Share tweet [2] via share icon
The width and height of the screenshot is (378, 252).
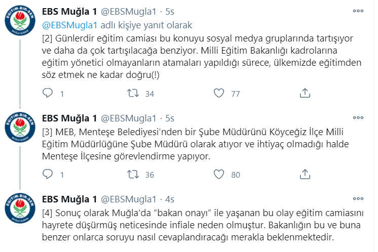[305, 94]
